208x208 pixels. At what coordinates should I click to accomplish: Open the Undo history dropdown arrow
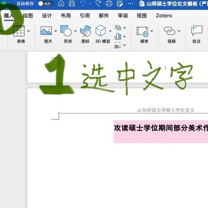[x=90, y=4]
